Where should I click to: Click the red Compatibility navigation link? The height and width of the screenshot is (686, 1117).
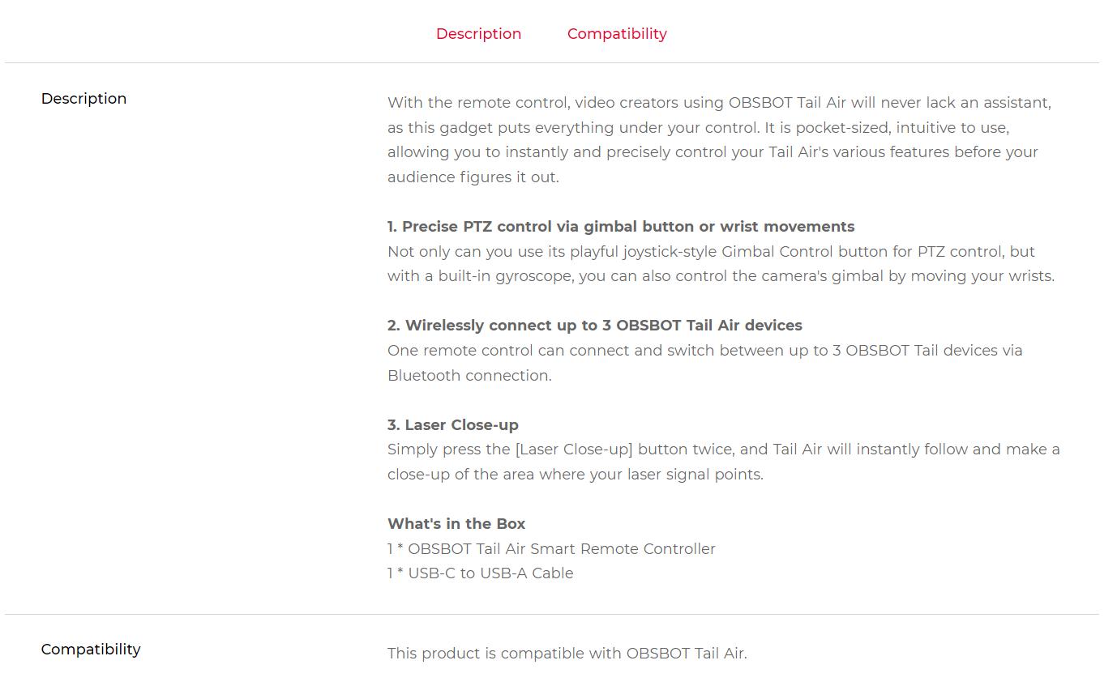[x=616, y=33]
